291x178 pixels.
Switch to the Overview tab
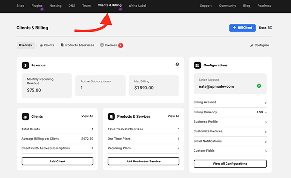point(26,45)
